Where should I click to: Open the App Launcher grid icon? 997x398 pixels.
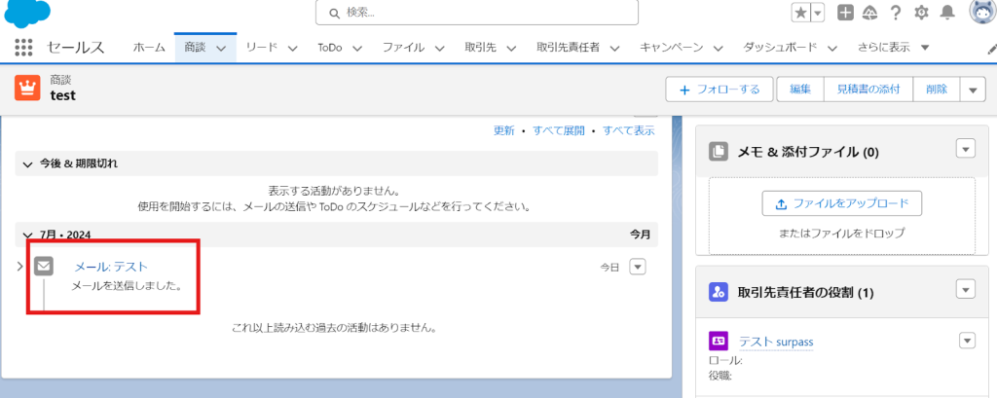tap(24, 48)
